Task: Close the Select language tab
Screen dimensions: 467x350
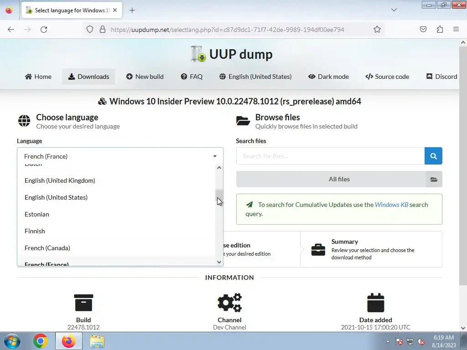Action: tap(115, 10)
